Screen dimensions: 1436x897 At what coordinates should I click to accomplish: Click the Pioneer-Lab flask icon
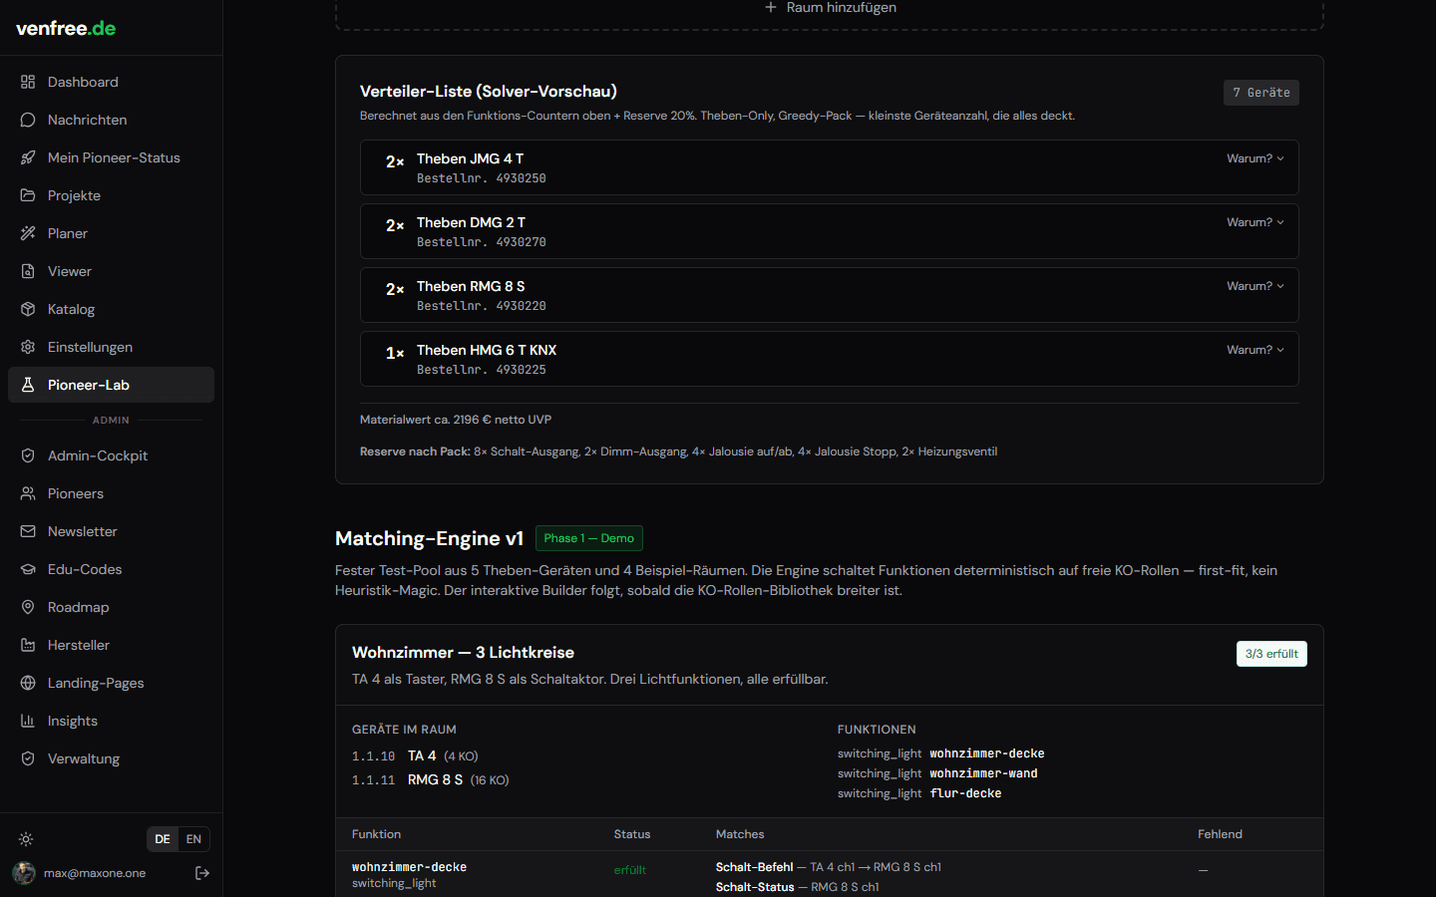pyautogui.click(x=28, y=385)
